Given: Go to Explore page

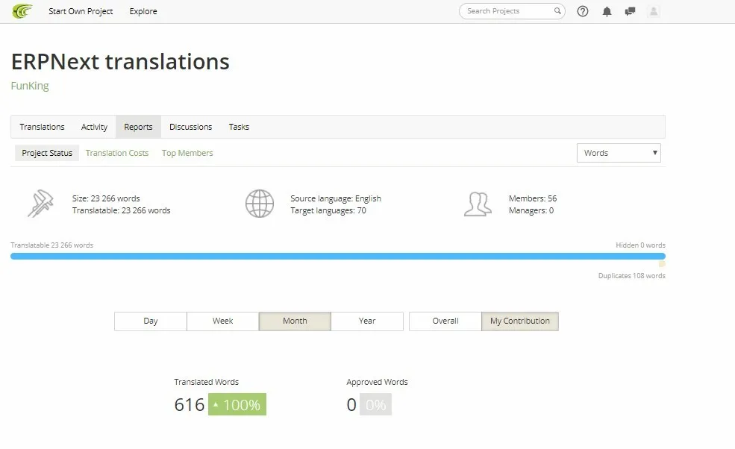Looking at the screenshot, I should [143, 11].
